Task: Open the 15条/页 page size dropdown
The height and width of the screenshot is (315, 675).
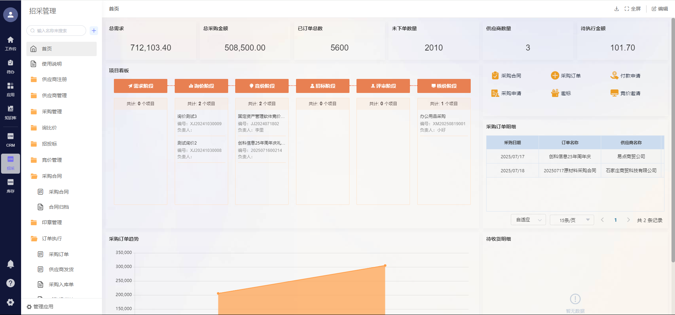Action: click(x=572, y=220)
